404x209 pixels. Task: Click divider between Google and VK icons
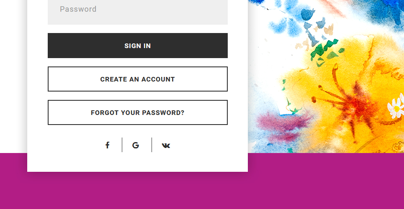click(152, 145)
